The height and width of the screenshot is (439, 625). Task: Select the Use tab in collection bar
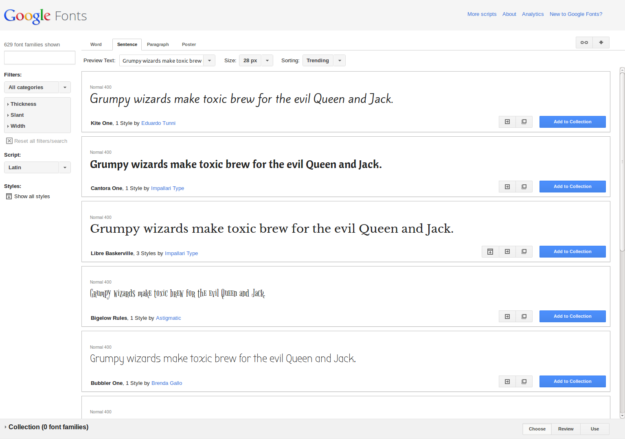tap(595, 429)
